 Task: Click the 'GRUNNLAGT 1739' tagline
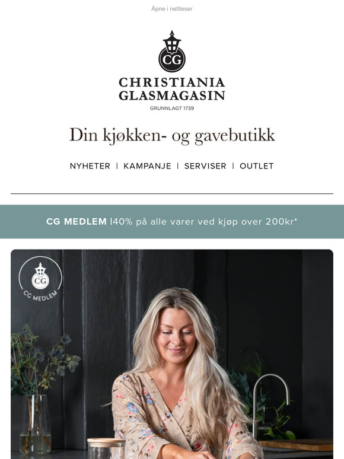[172, 109]
